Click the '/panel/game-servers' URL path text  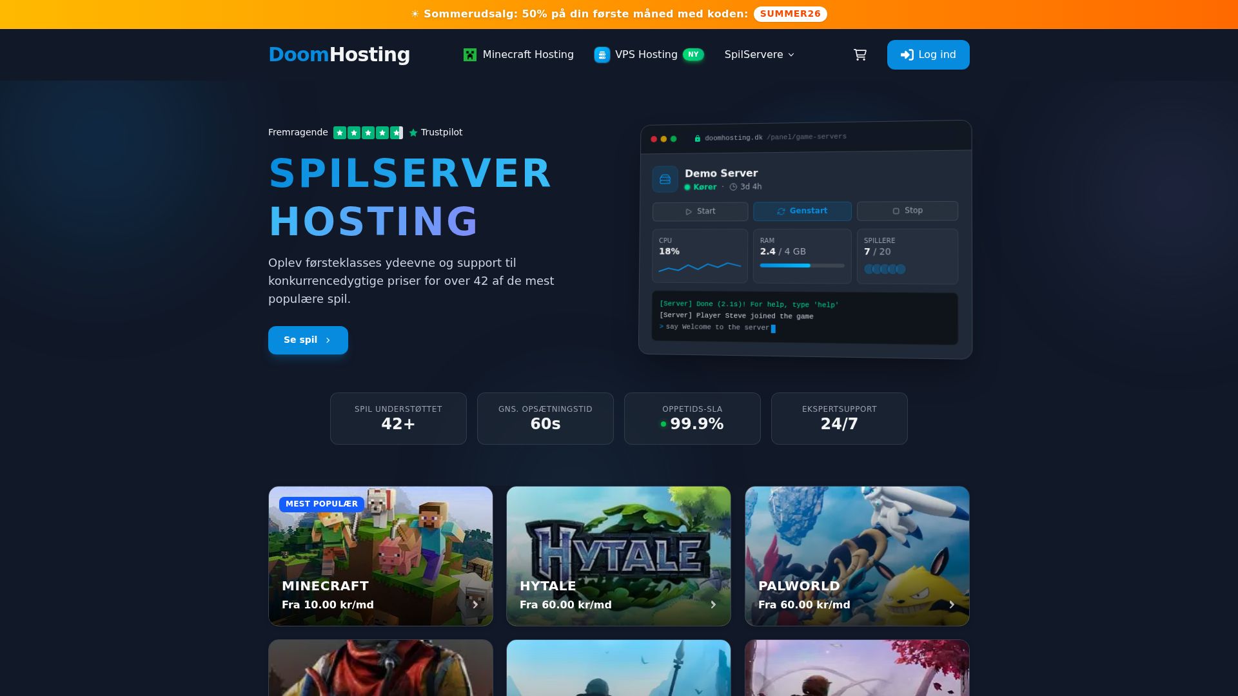tap(807, 137)
